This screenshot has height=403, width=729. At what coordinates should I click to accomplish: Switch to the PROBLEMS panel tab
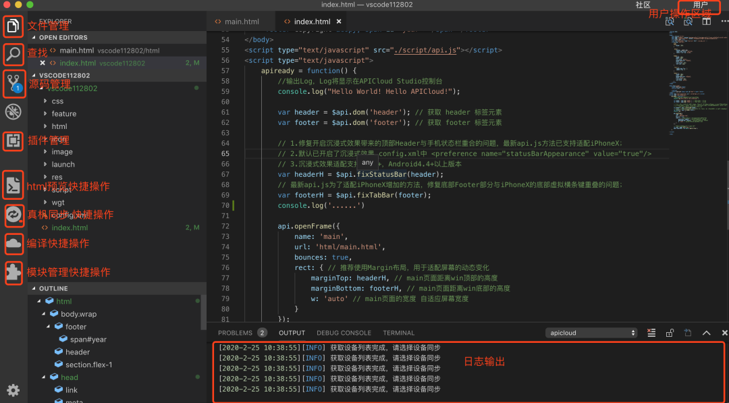242,333
